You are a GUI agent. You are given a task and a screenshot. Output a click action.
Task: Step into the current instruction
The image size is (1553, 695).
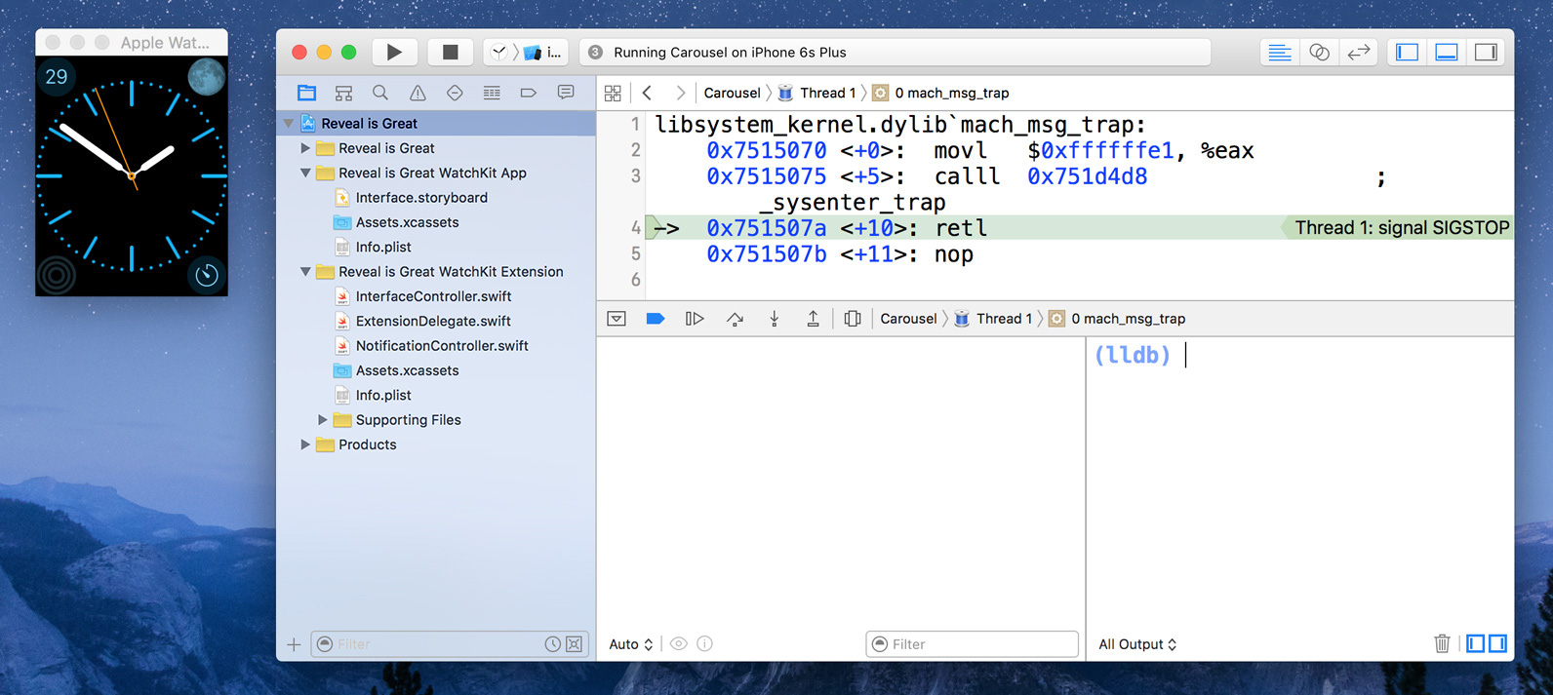774,319
